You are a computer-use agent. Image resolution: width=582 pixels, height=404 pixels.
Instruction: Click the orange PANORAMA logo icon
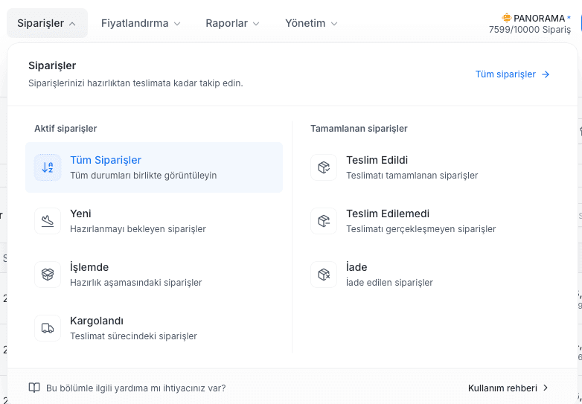click(x=506, y=18)
